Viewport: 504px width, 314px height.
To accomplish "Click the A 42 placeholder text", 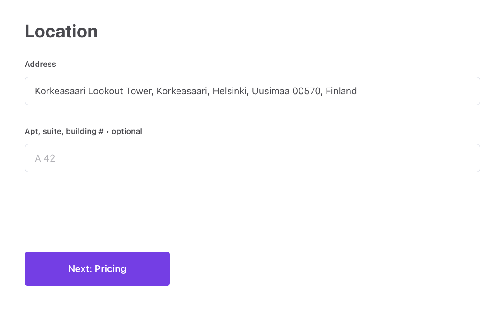I will (x=45, y=158).
